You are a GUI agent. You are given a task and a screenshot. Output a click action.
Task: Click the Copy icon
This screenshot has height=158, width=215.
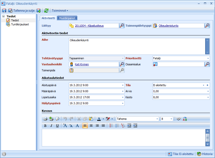[85, 119]
